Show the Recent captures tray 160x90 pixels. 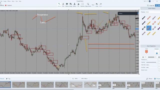(x=2, y=79)
